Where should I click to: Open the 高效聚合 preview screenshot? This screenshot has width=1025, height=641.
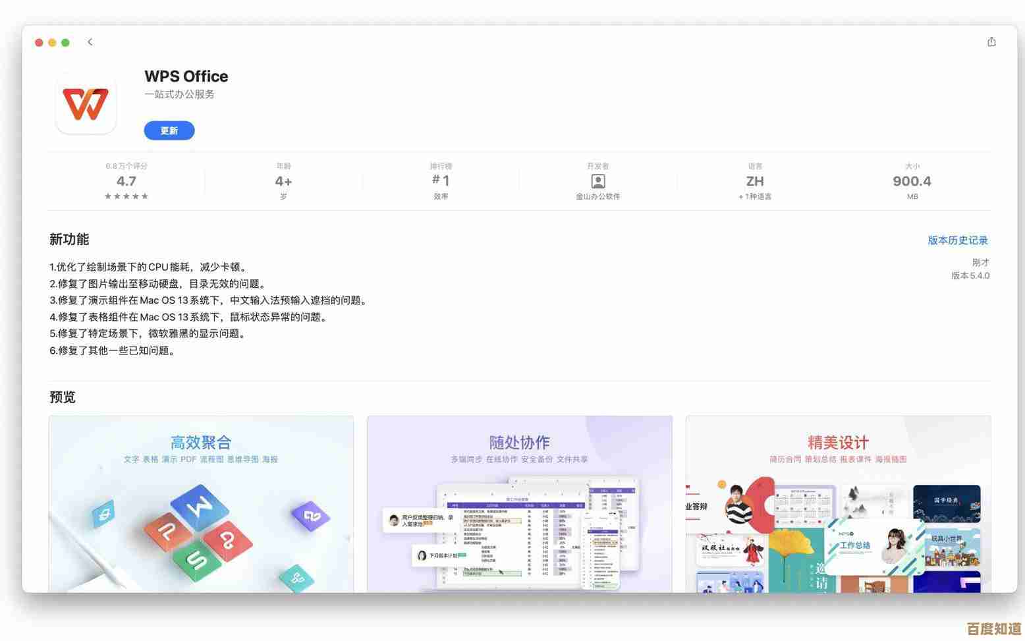point(201,504)
